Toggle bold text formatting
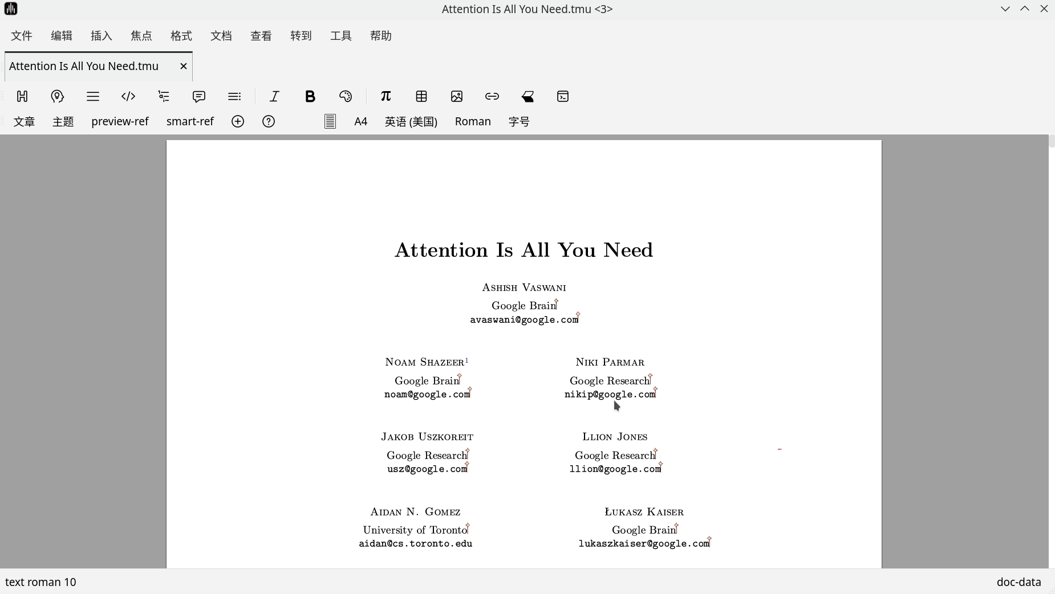The image size is (1055, 594). 310,96
